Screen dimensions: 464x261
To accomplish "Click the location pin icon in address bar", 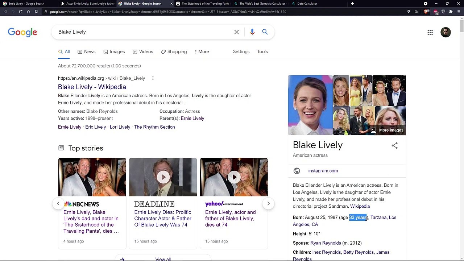I will click(409, 12).
